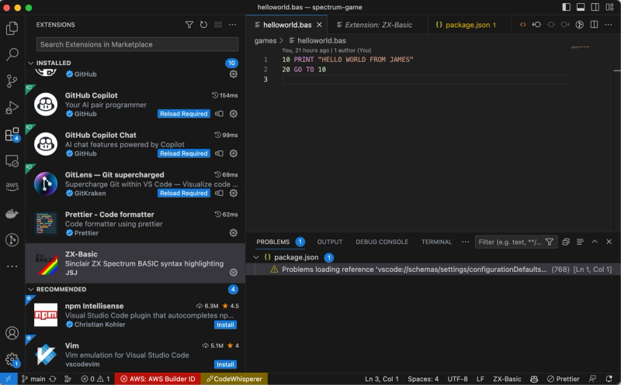Switch GitHub Copilot to pre-release icon

coord(219,114)
